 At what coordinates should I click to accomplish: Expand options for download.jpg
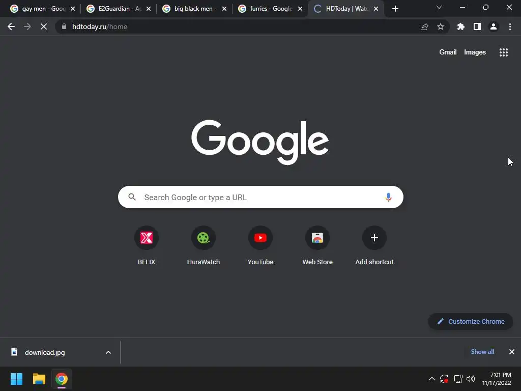coord(108,352)
